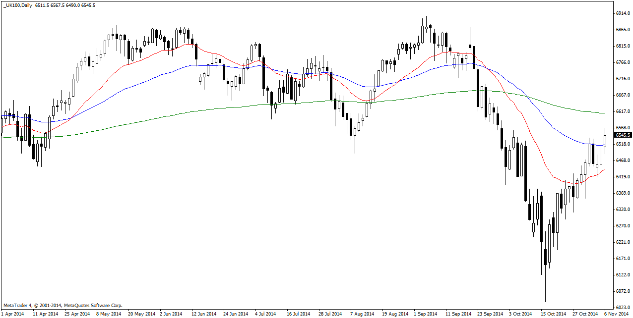Click the 6320.0 price axis label
Image resolution: width=633 pixels, height=318 pixels.
623,209
